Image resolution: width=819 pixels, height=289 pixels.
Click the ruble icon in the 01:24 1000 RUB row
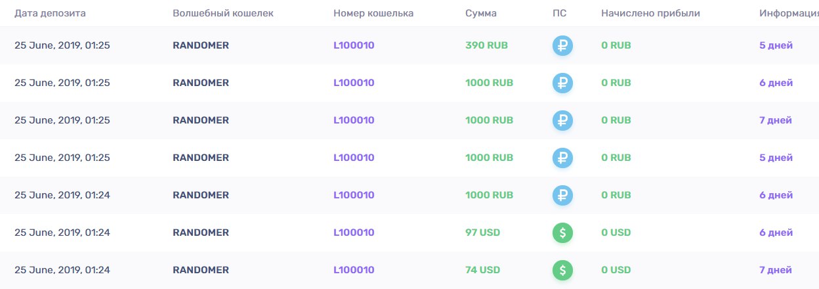[562, 195]
